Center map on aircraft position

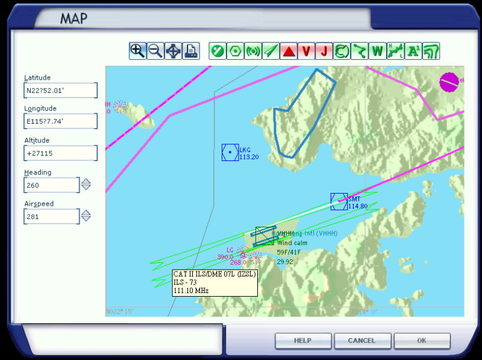pos(173,51)
